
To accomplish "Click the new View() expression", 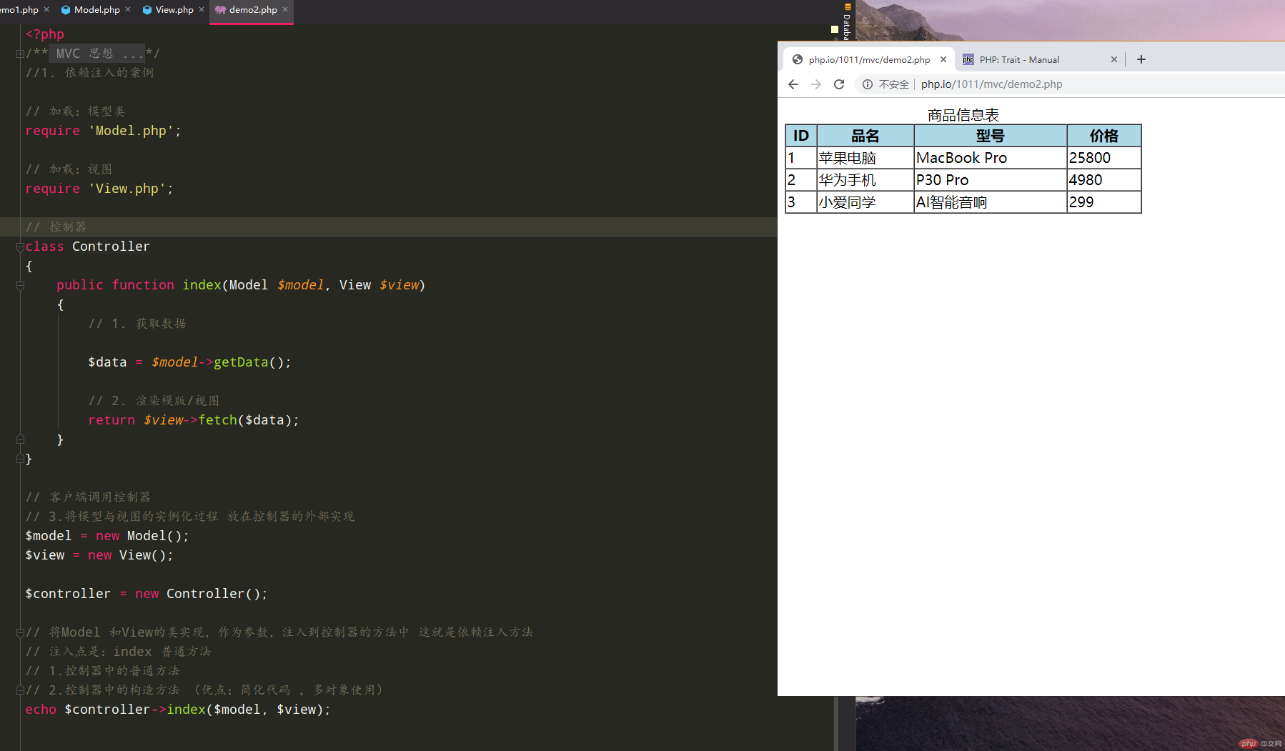I will (x=127, y=555).
